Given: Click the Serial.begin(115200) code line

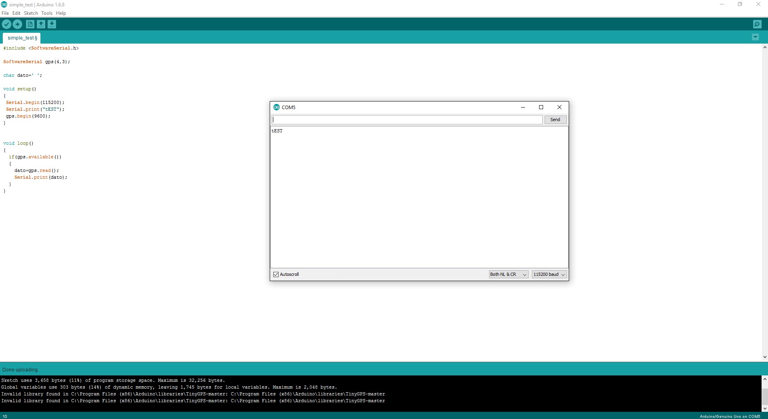Looking at the screenshot, I should coord(35,102).
